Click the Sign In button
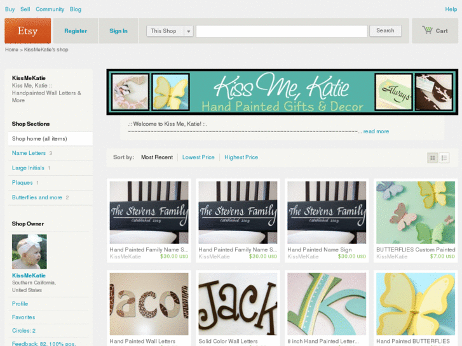 (x=118, y=30)
